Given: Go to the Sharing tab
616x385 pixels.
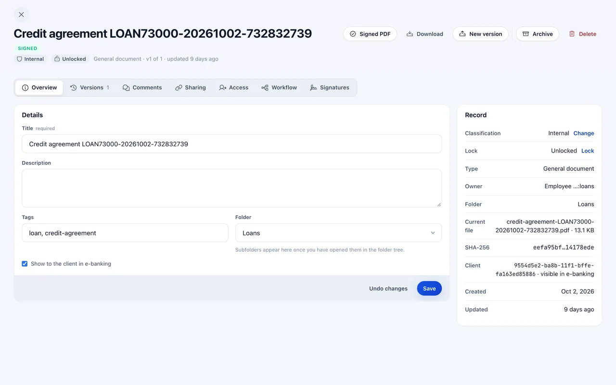Looking at the screenshot, I should coord(191,88).
